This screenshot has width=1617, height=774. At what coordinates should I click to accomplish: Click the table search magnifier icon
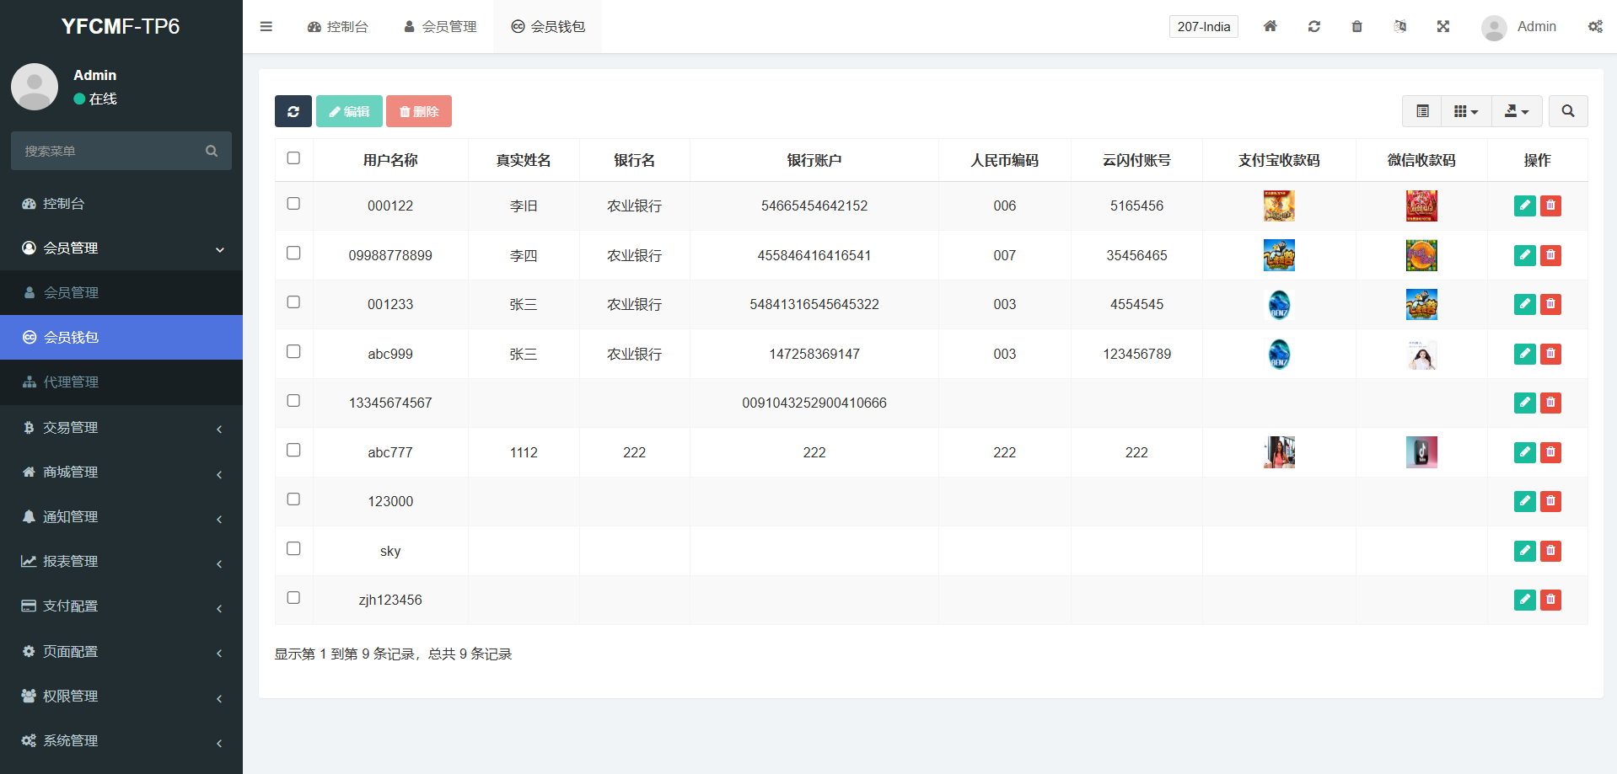[x=1567, y=111]
